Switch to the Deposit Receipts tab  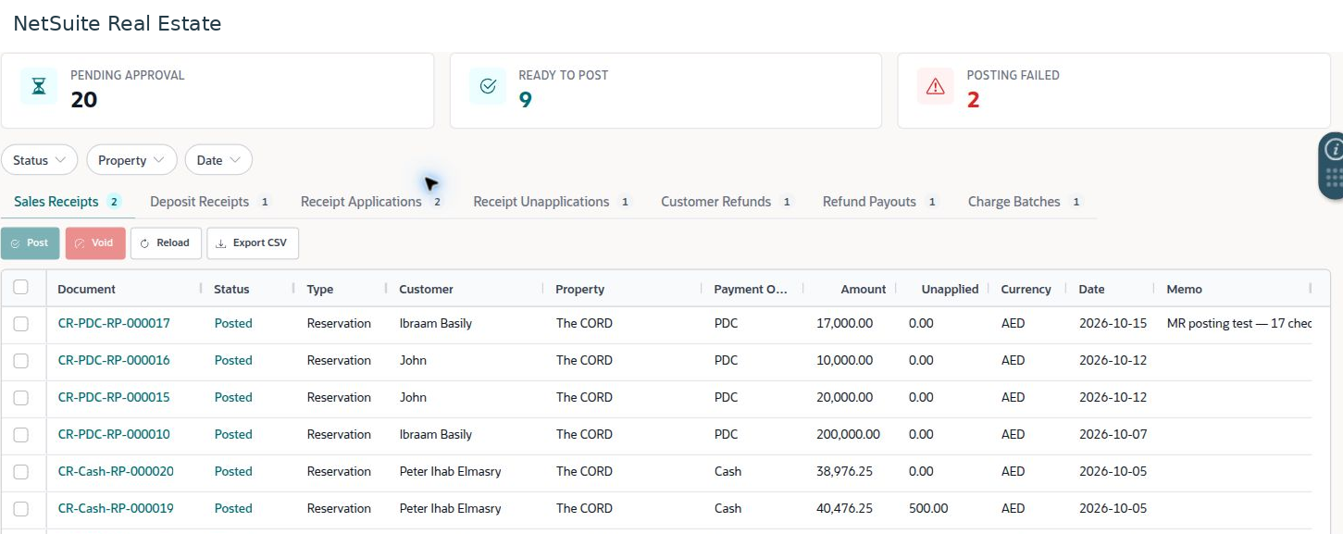210,202
